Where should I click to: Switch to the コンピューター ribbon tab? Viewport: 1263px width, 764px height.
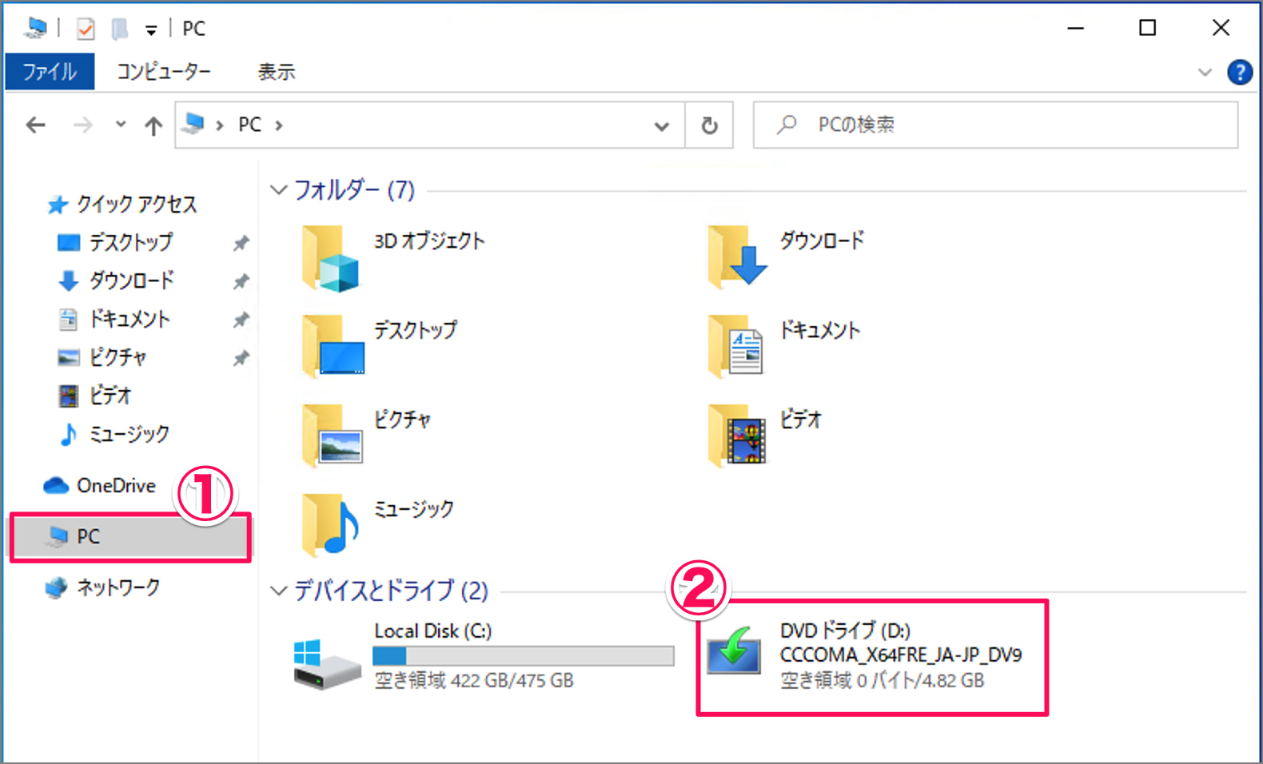coord(164,72)
